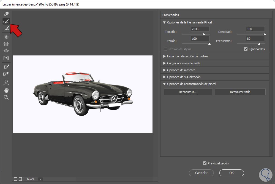Image resolution: width=275 pixels, height=184 pixels.
Task: Select the Smooth tool
Action: [6, 28]
